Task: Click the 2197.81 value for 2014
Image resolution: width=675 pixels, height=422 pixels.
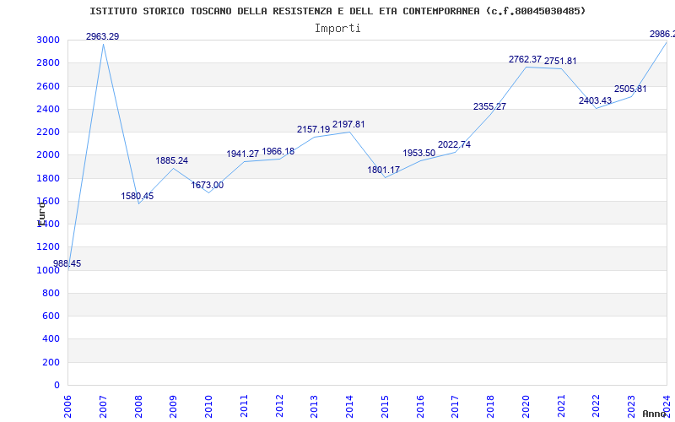Action: (348, 124)
